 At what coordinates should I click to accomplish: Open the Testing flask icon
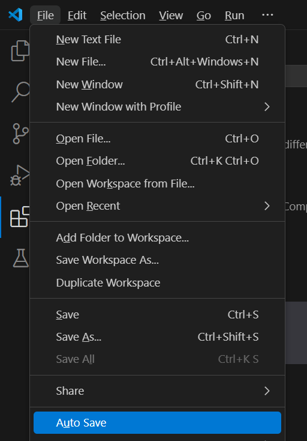click(x=21, y=258)
